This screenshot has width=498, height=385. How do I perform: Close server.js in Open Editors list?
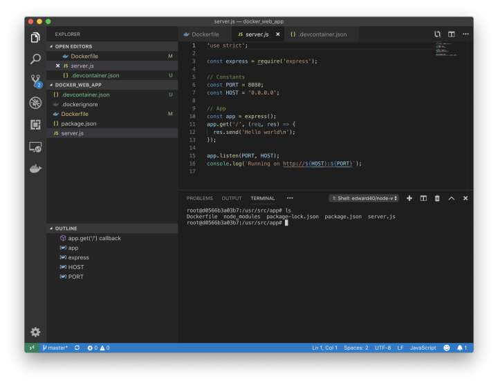pyautogui.click(x=57, y=66)
